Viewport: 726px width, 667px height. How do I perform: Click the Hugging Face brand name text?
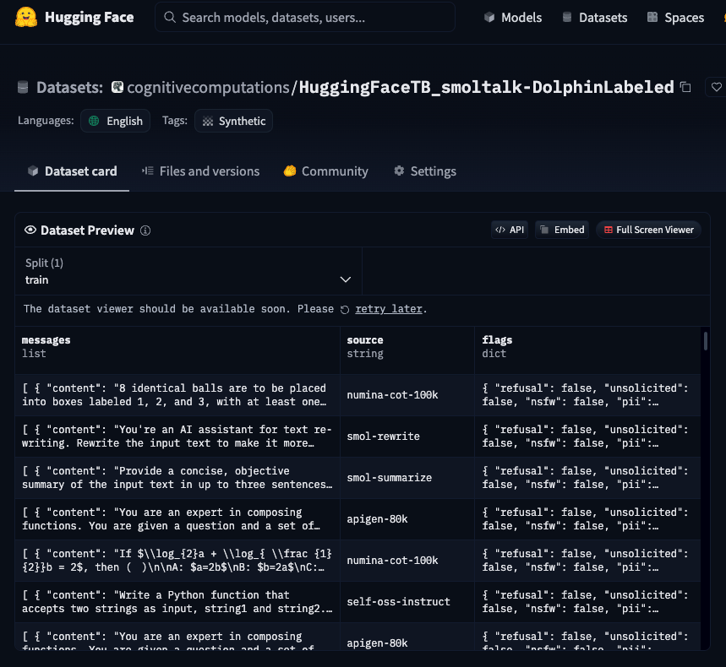click(x=90, y=18)
